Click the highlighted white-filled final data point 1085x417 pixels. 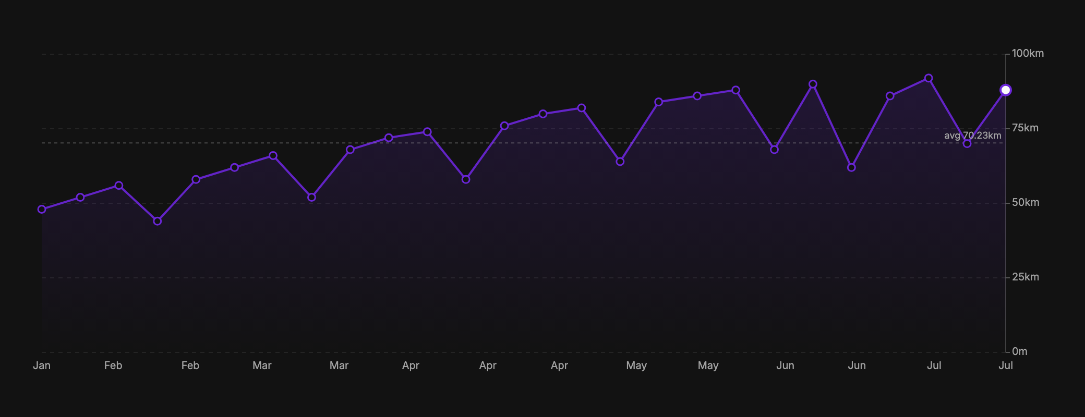pyautogui.click(x=1006, y=90)
